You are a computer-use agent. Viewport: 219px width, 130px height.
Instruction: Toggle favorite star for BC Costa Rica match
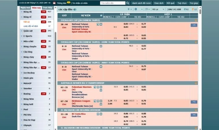click(101, 114)
